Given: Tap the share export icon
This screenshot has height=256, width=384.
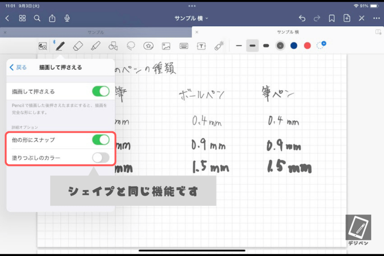Looking at the screenshot, I should [52, 18].
